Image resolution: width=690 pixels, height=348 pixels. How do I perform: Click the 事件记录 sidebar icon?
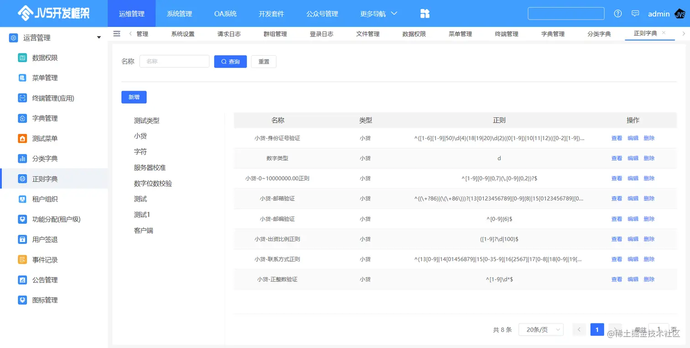pos(22,260)
